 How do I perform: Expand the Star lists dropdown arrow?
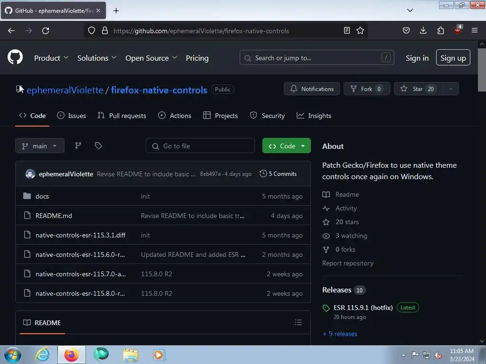pyautogui.click(x=451, y=89)
